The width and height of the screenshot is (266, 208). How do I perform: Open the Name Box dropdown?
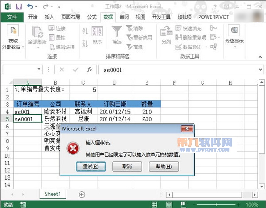39,69
